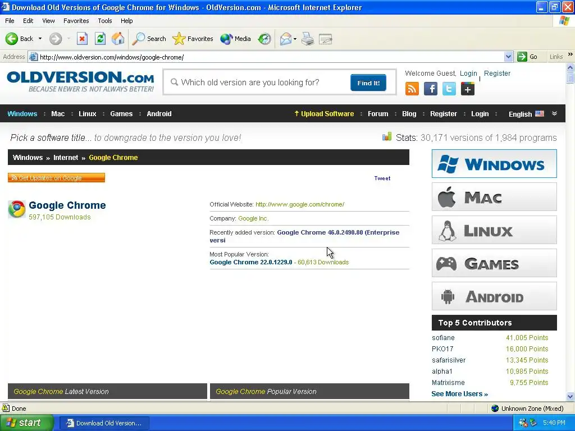
Task: Click contributor sofiane
Action: pos(443,337)
